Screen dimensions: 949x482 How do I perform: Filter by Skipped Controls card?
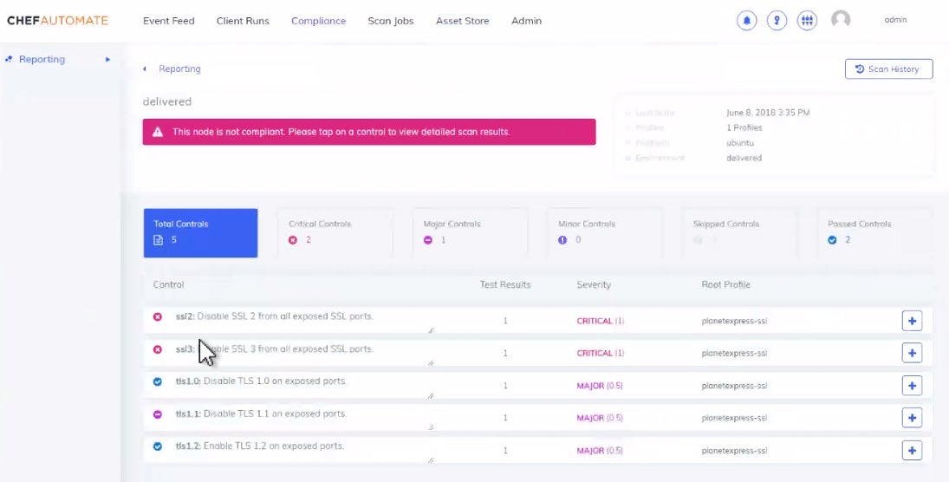click(x=739, y=233)
